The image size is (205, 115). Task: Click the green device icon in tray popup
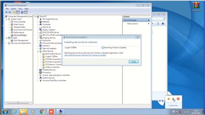coord(173,99)
